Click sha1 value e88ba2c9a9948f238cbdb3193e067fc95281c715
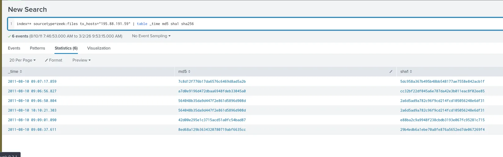This screenshot has width=503, height=157. 442,120
